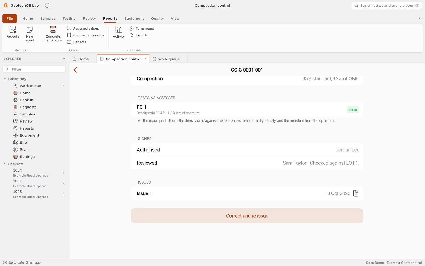Click the Search tests, samples and places box
The image size is (425, 266).
coord(386,5)
